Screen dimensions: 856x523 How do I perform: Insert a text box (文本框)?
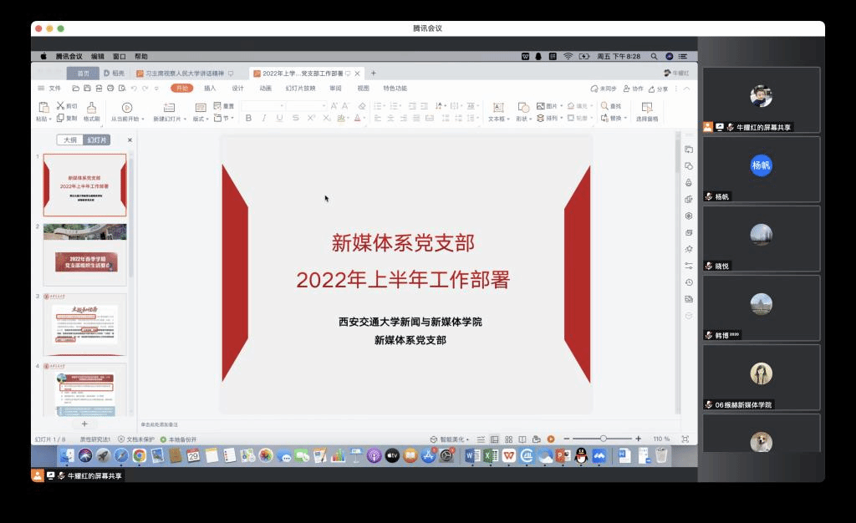click(x=497, y=108)
